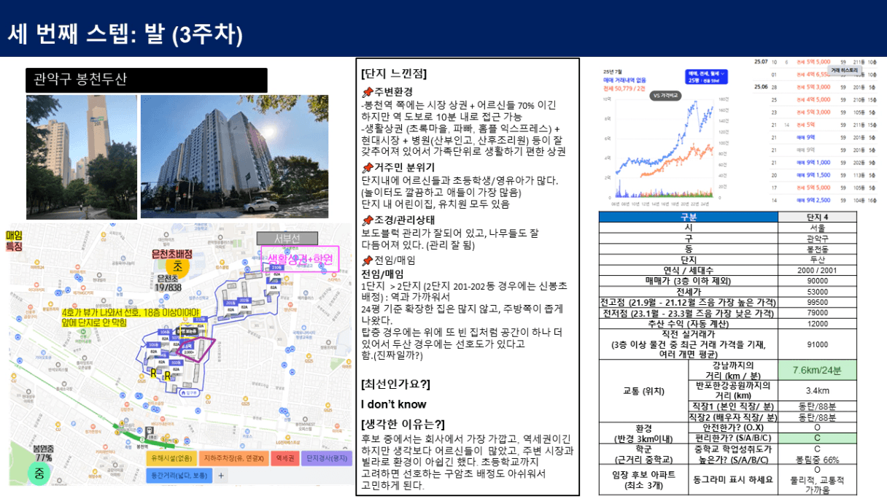The image size is (887, 499).
Task: Click the 봉천동 cell in the table
Action: pyautogui.click(x=817, y=249)
